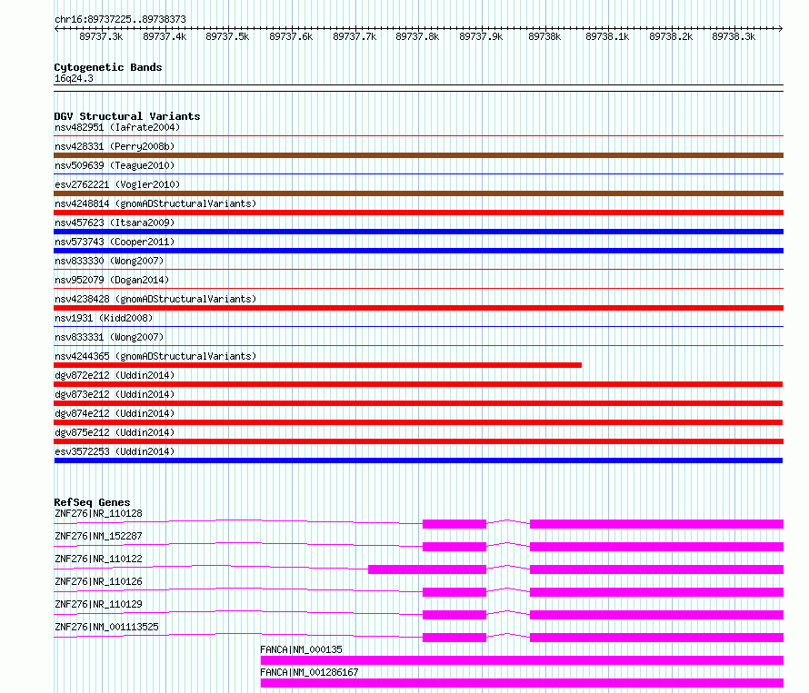Open variant dgv872e212 (Uddin2014) label
The width and height of the screenshot is (809, 693).
[x=115, y=375]
